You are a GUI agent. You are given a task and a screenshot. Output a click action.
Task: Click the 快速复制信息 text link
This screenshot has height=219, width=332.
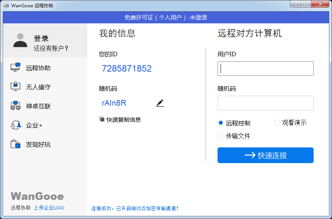pyautogui.click(x=124, y=119)
